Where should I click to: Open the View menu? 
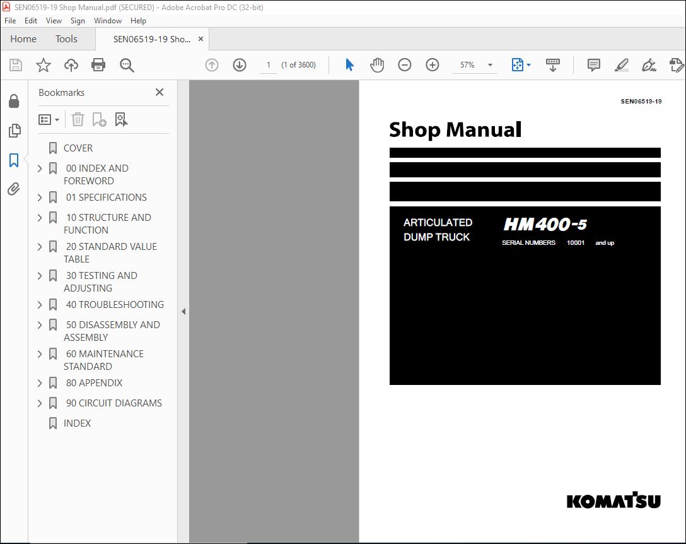(54, 21)
